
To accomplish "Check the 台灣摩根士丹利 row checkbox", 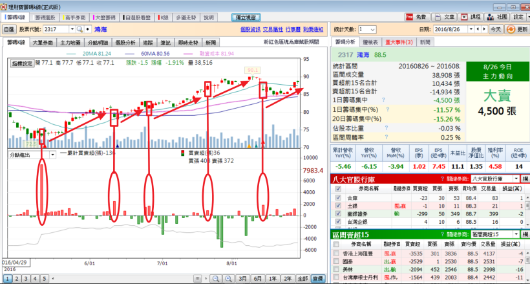I will click(x=336, y=278).
